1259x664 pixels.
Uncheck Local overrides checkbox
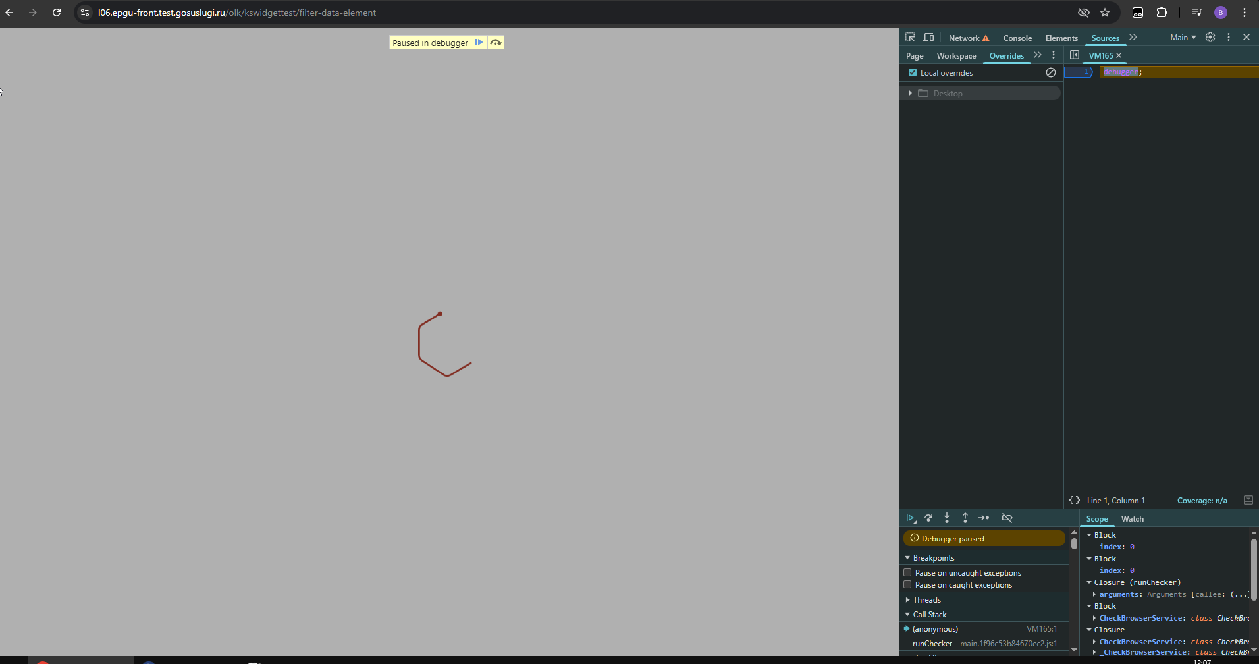pos(913,73)
